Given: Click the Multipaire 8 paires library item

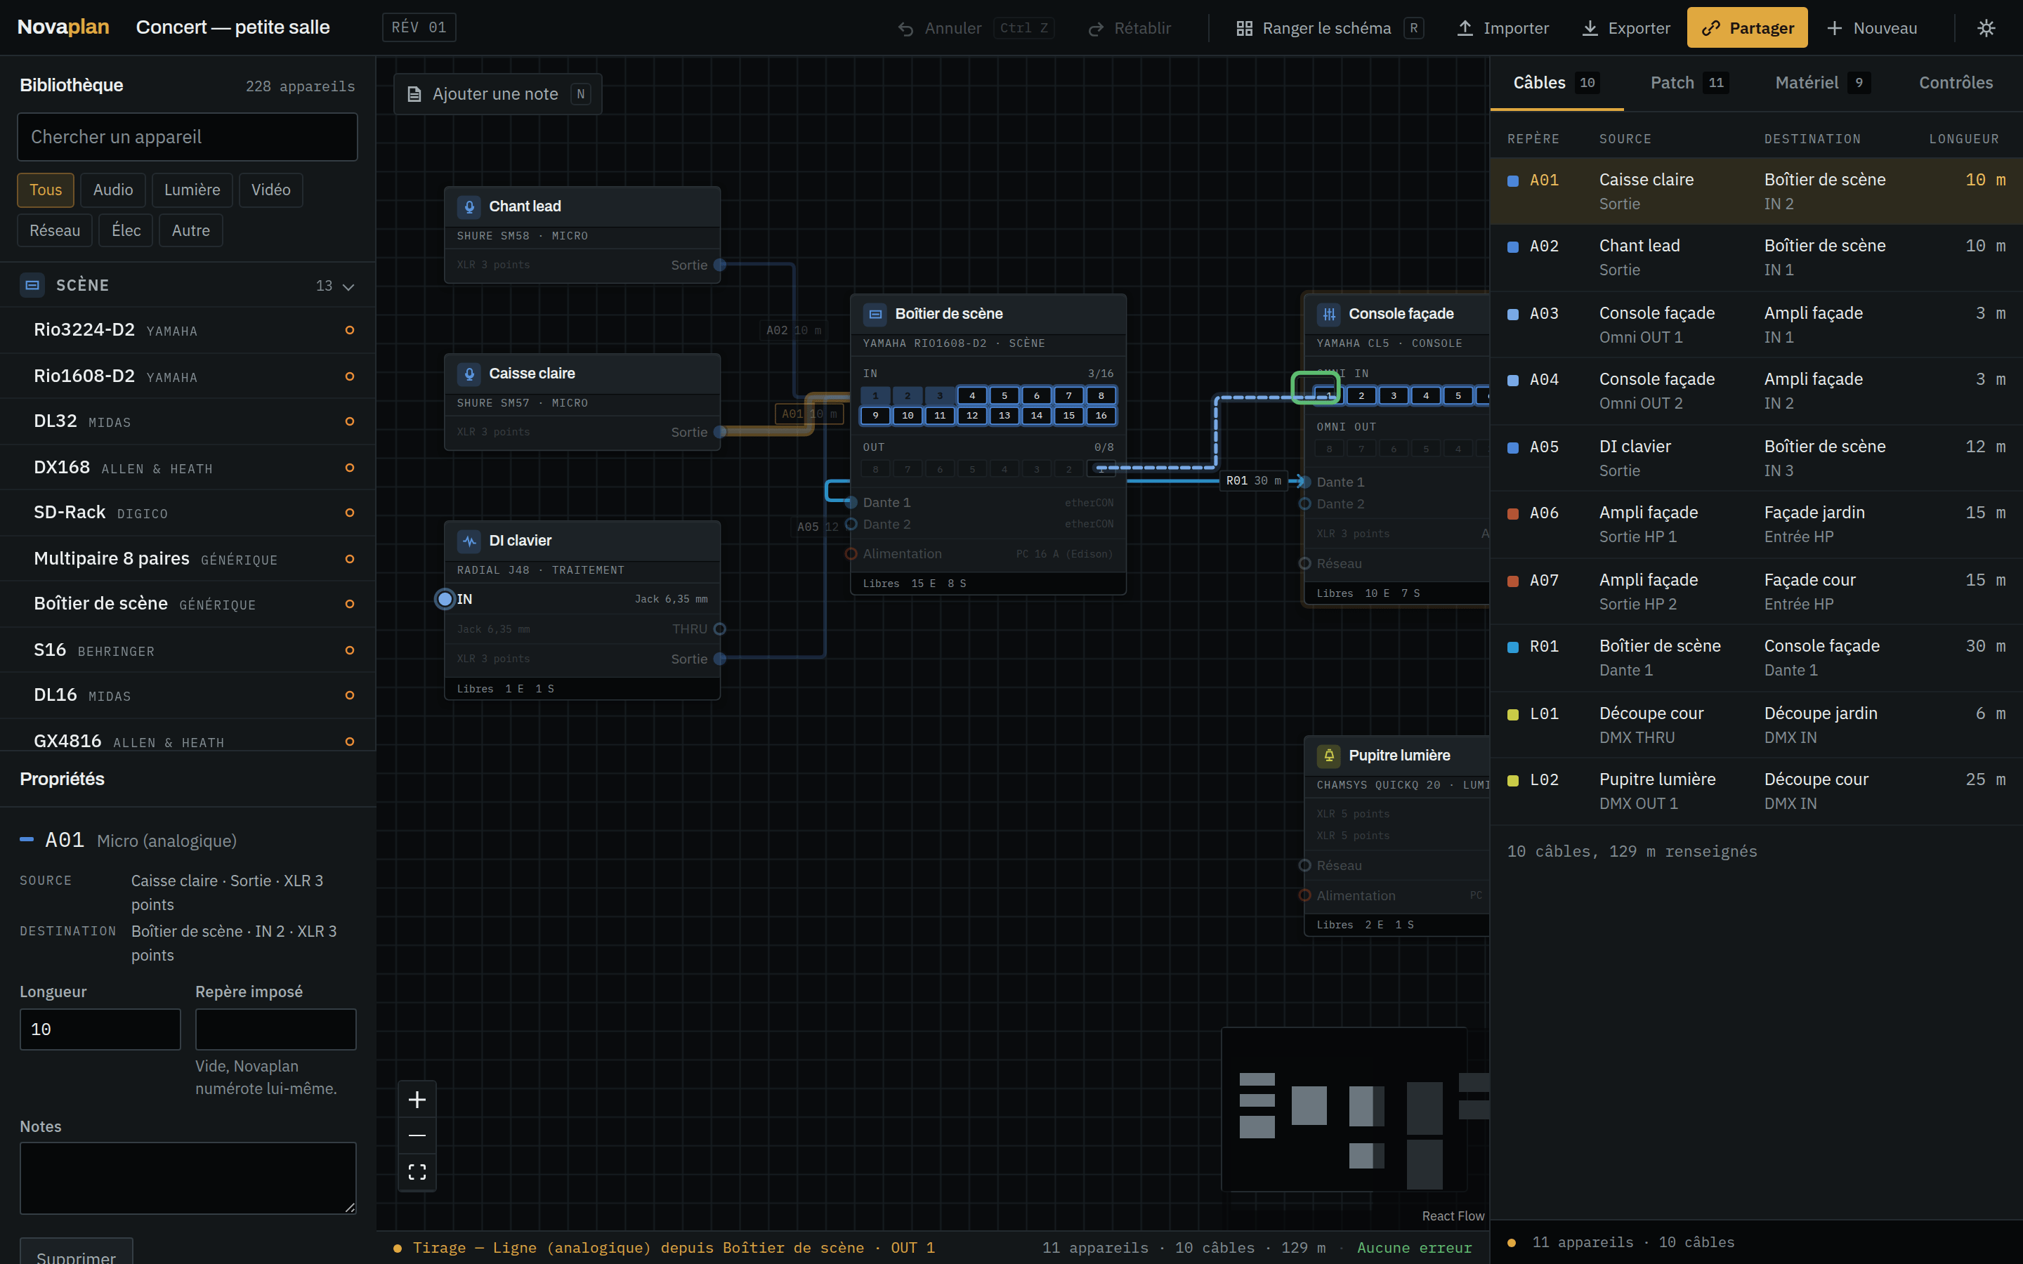Looking at the screenshot, I should (x=188, y=558).
